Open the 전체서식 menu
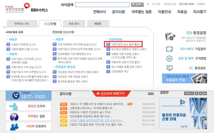Screen dimensions: 214x133 (x=99, y=12)
